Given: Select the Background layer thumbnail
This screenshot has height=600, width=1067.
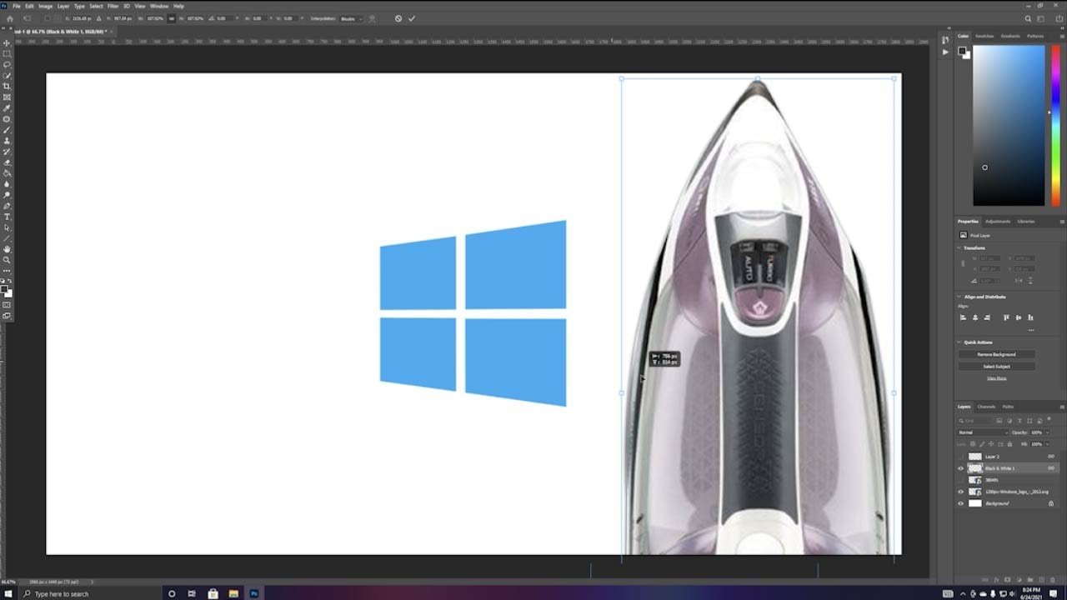Looking at the screenshot, I should point(974,503).
